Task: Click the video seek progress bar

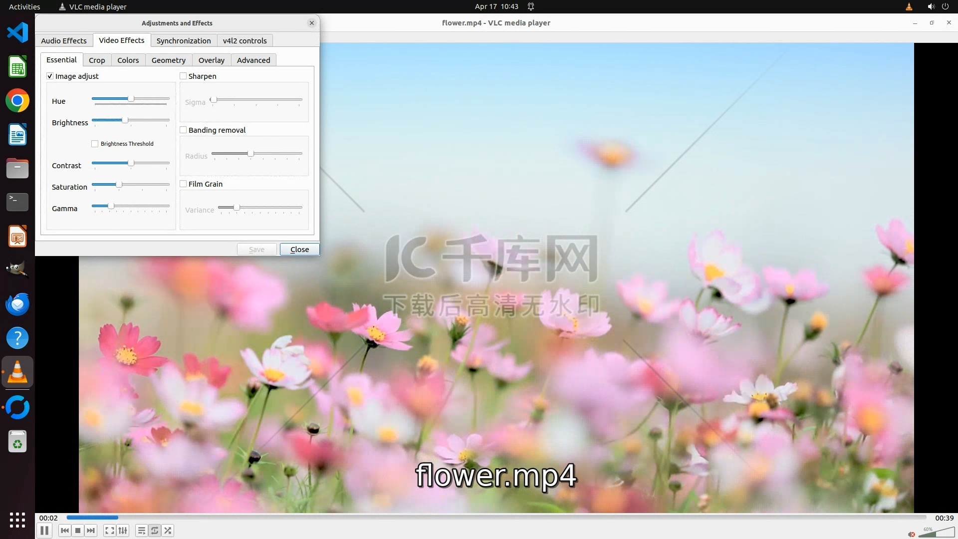Action: click(496, 518)
